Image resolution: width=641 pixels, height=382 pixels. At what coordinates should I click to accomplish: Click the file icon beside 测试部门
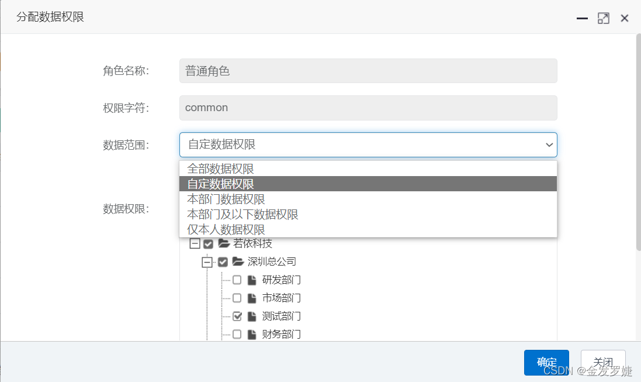[x=252, y=316]
